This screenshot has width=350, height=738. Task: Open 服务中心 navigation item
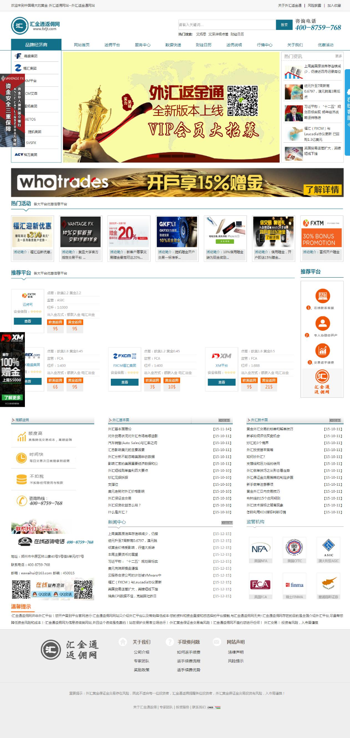pos(143,45)
